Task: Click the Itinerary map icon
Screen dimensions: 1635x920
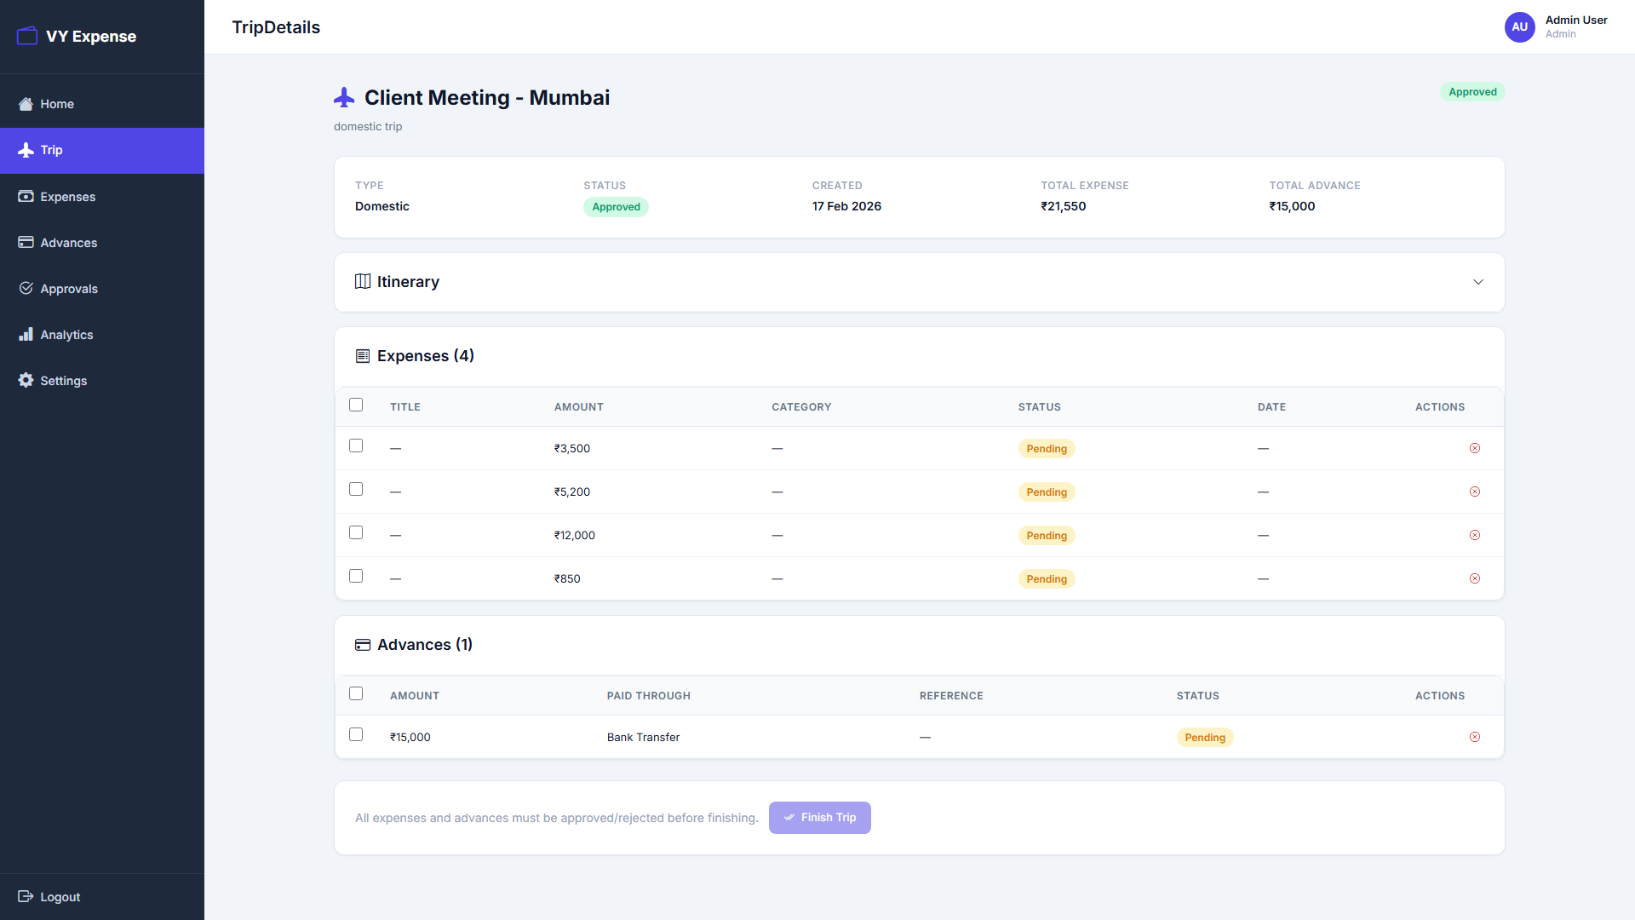Action: tap(363, 282)
